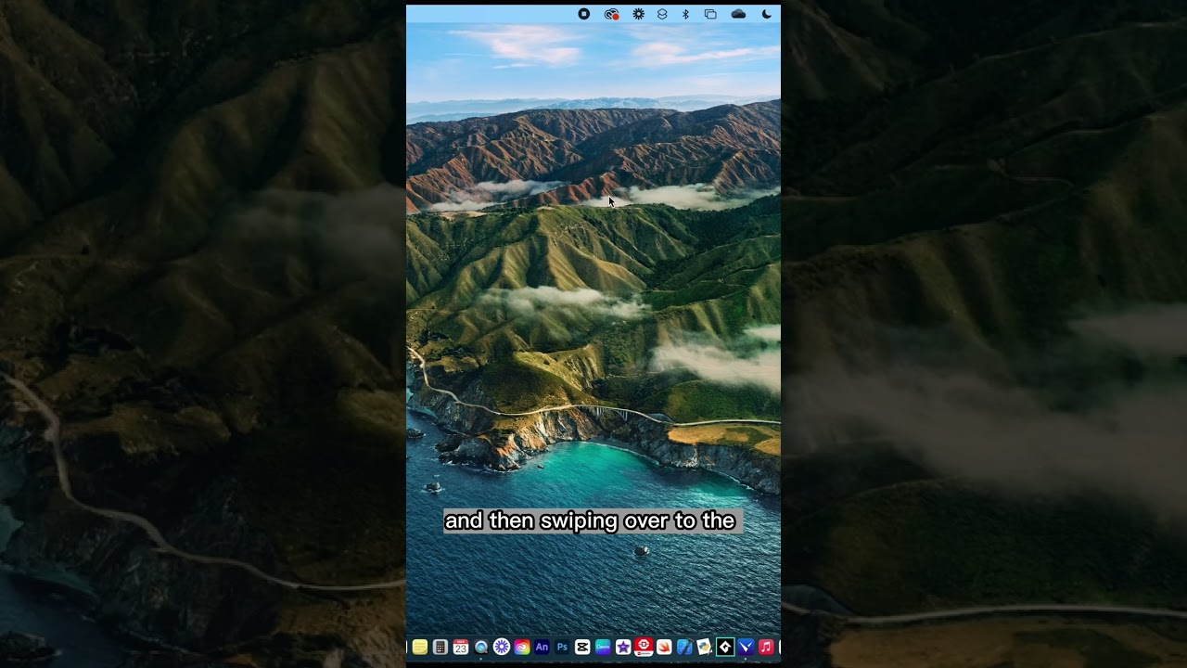The width and height of the screenshot is (1187, 668).
Task: Open the Music app in dock
Action: coord(766,647)
